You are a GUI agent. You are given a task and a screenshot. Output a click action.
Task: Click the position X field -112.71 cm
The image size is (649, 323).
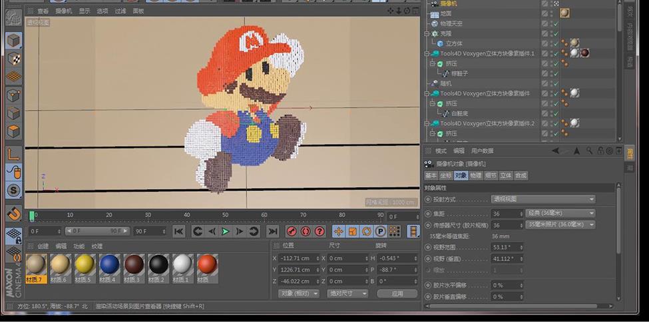299,258
